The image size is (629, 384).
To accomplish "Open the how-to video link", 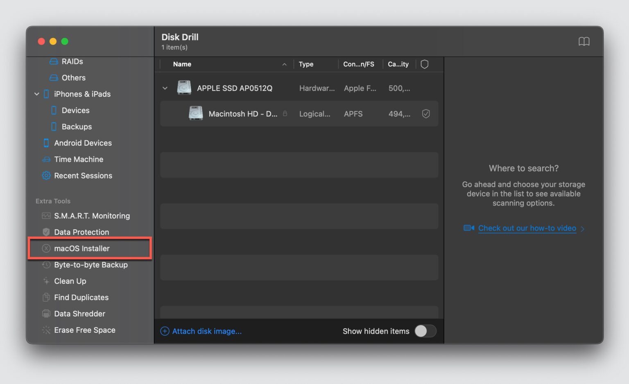I will click(527, 228).
